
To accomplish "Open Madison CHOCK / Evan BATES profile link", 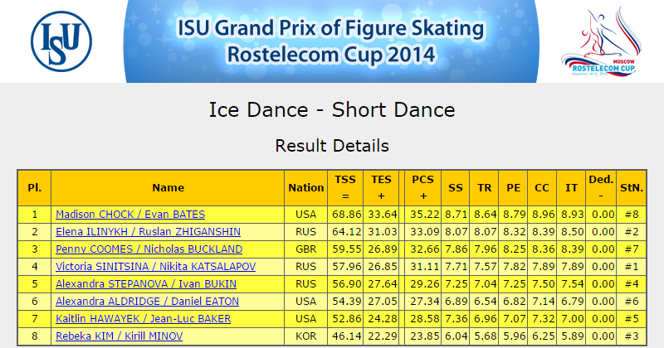I will click(x=130, y=215).
